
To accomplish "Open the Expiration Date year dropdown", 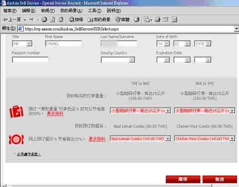I will click(x=203, y=60).
